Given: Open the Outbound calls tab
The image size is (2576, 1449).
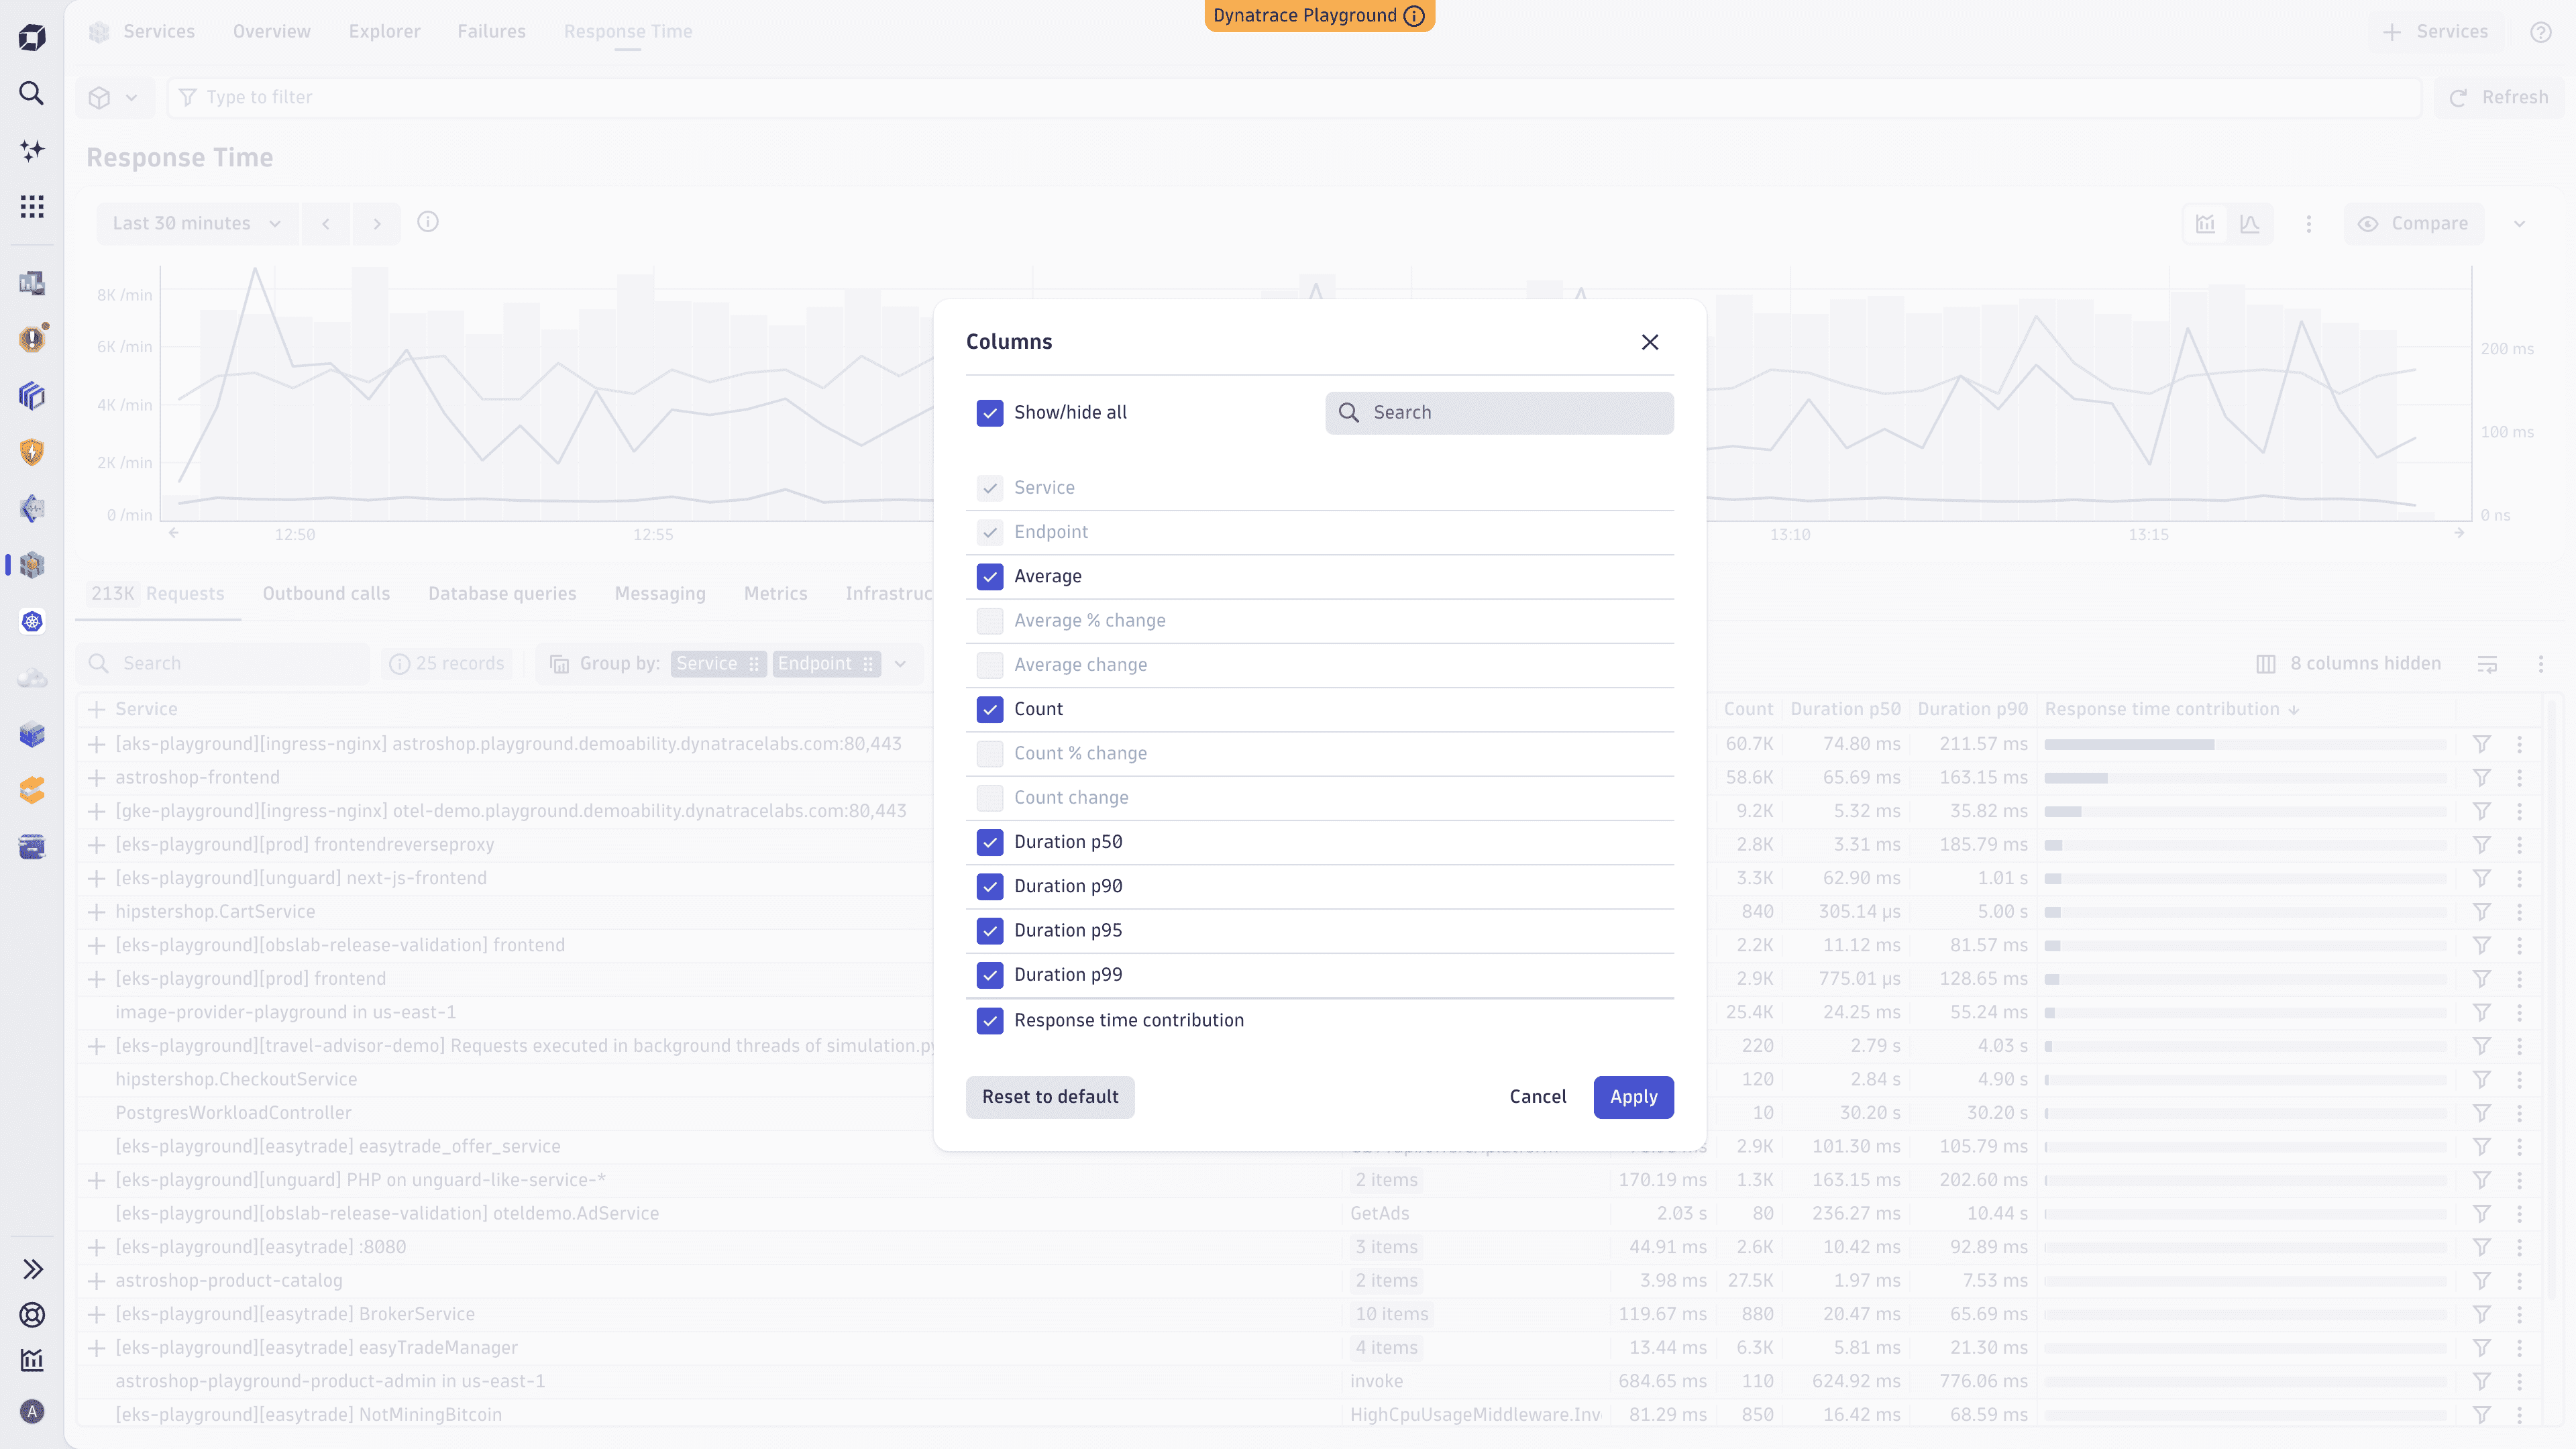Looking at the screenshot, I should pyautogui.click(x=326, y=594).
